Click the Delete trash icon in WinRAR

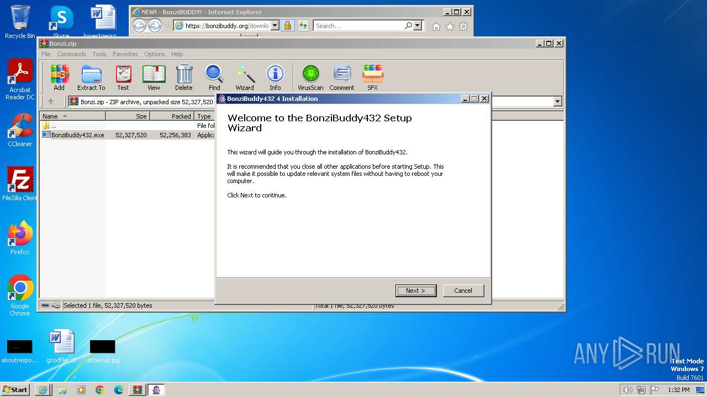pos(184,77)
